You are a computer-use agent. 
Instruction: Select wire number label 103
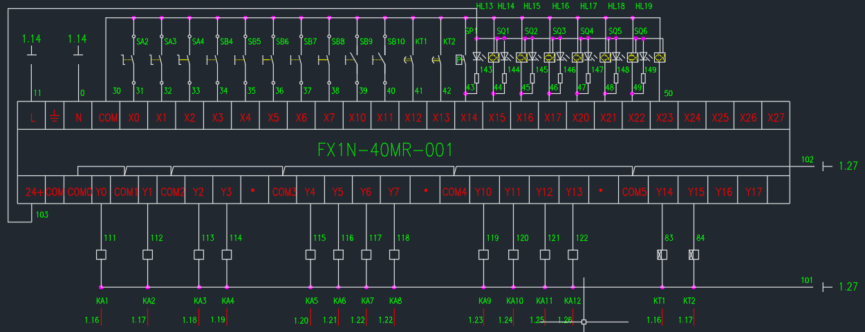[x=42, y=215]
